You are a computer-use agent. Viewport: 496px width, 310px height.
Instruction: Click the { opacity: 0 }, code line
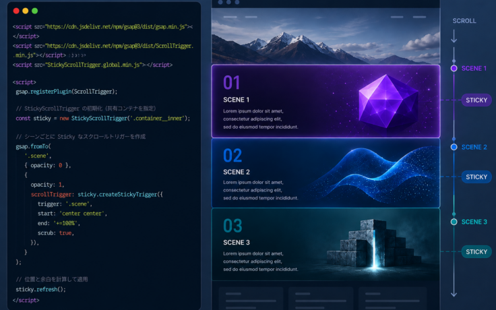pyautogui.click(x=48, y=165)
